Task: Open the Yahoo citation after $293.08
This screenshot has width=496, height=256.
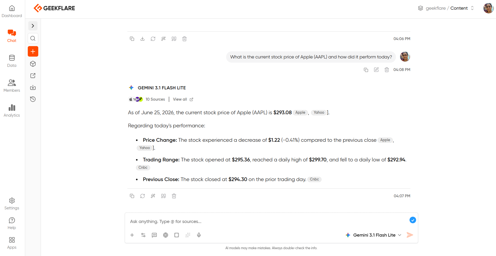Action: pyautogui.click(x=319, y=112)
